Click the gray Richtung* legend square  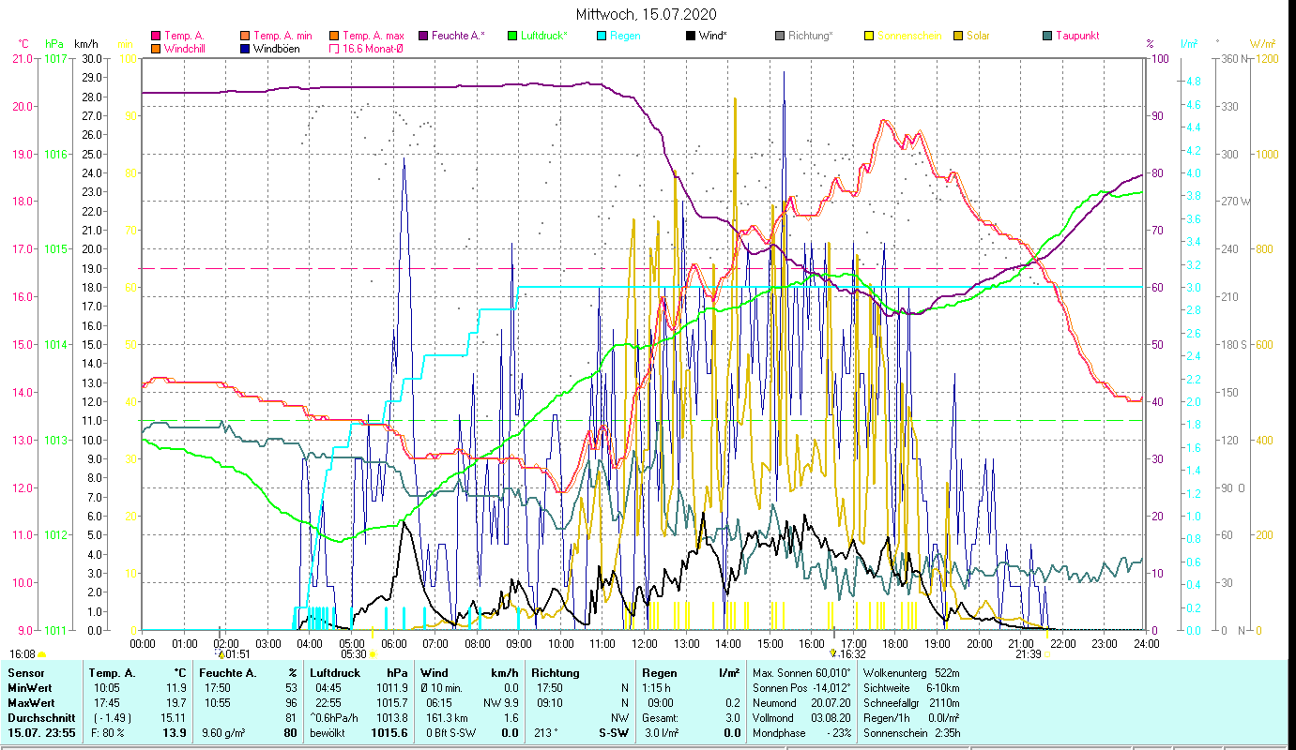pyautogui.click(x=780, y=36)
